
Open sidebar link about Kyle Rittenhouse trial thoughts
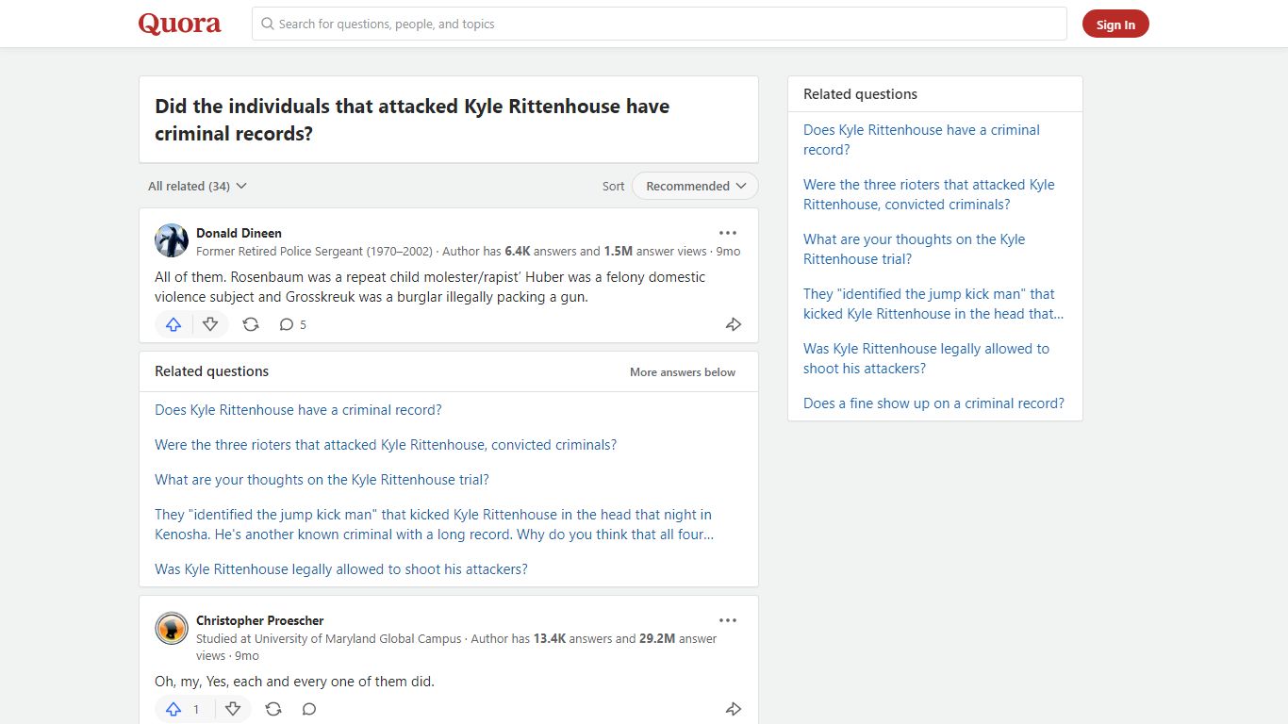click(914, 249)
